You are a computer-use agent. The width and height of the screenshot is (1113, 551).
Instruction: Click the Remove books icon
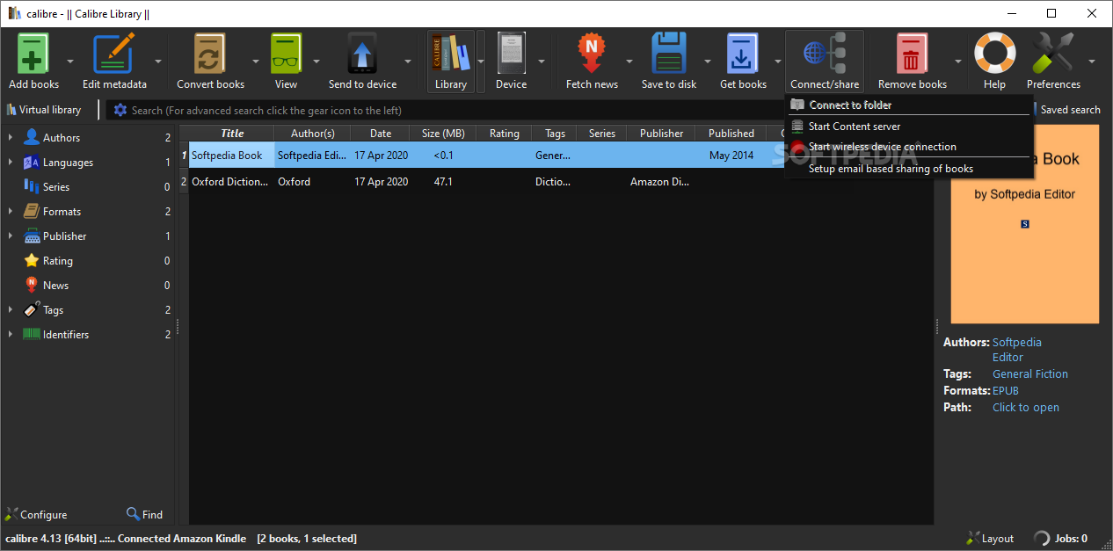click(x=912, y=54)
